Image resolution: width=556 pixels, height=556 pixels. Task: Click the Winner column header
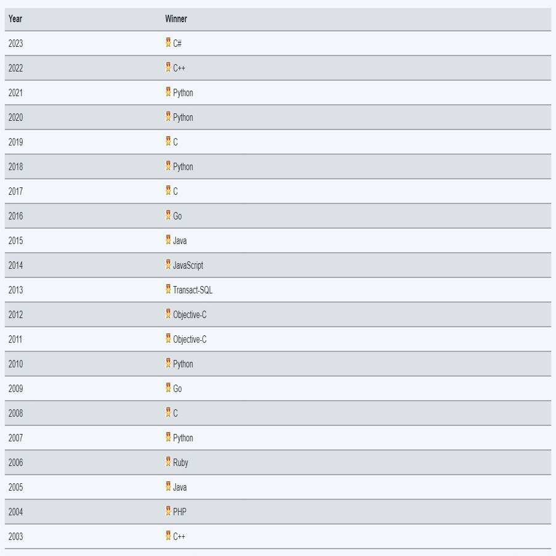[176, 18]
